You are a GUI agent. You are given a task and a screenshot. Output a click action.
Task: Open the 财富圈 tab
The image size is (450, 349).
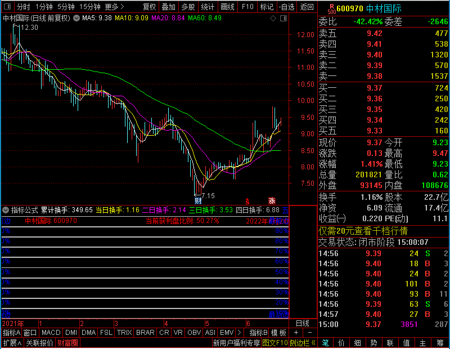(x=67, y=343)
